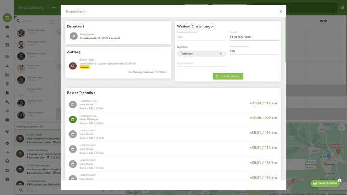Open three-dot menu for Albicker, Franz
The image size is (347, 195).
54,99
